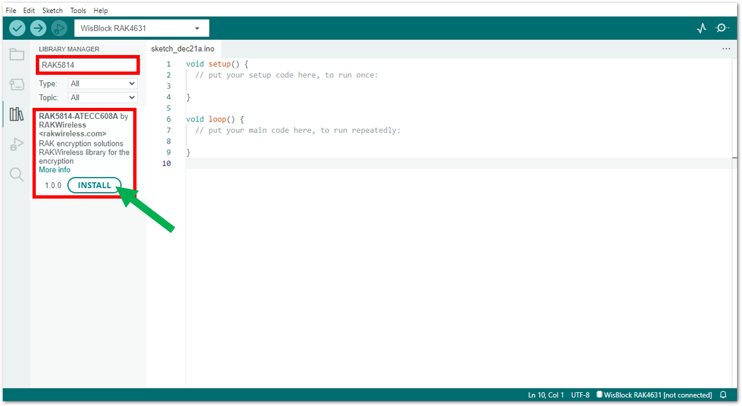Open the Search magnifier sidebar icon
Image resolution: width=742 pixels, height=406 pixels.
click(x=17, y=175)
